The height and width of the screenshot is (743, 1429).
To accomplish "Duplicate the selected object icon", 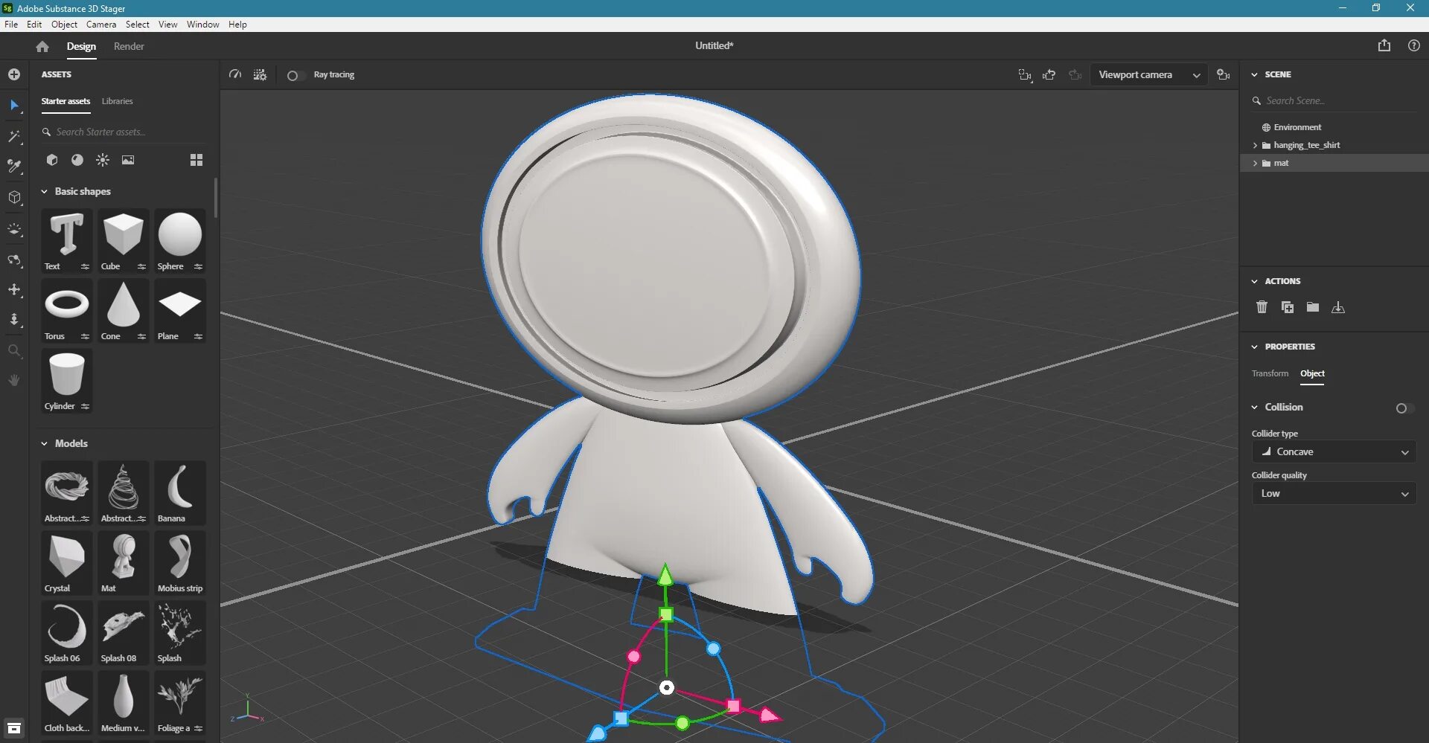I will click(x=1288, y=306).
